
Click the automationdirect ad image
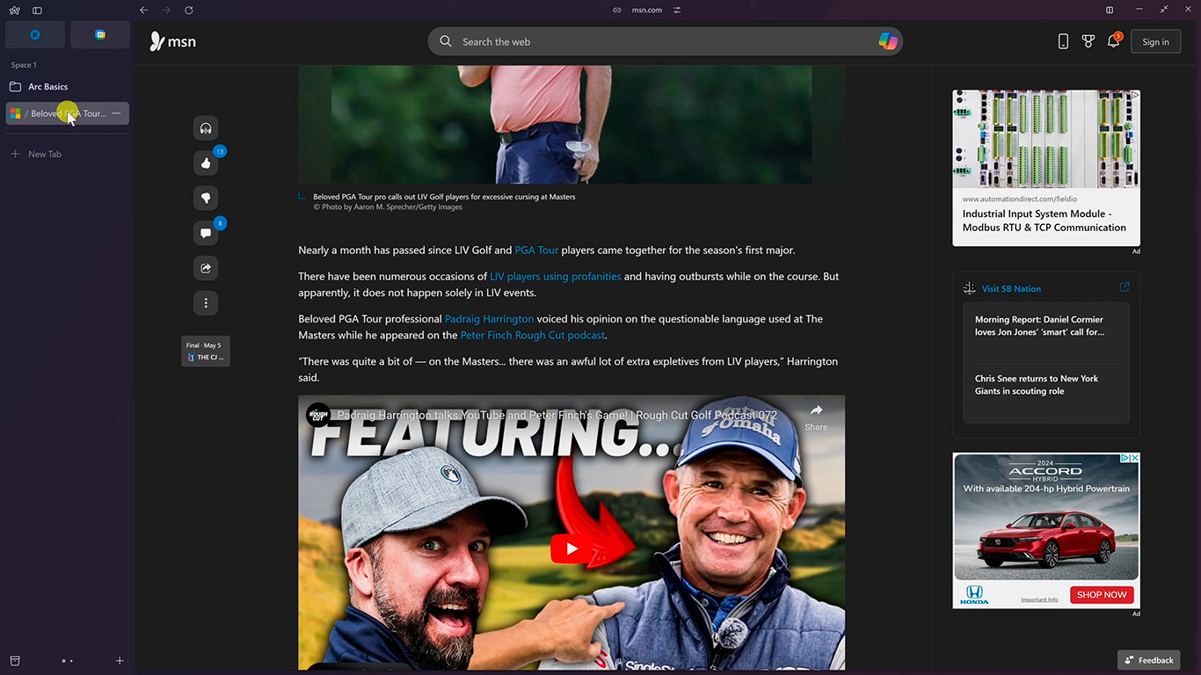1046,140
